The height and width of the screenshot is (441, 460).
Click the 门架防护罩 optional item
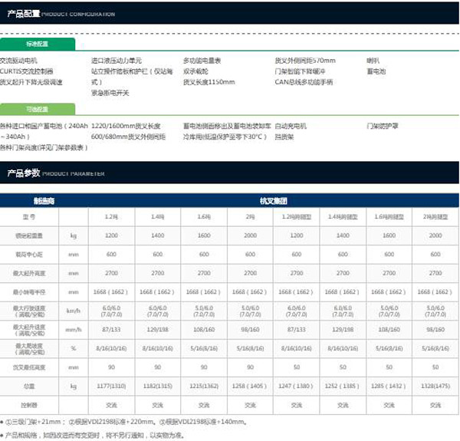click(x=383, y=125)
